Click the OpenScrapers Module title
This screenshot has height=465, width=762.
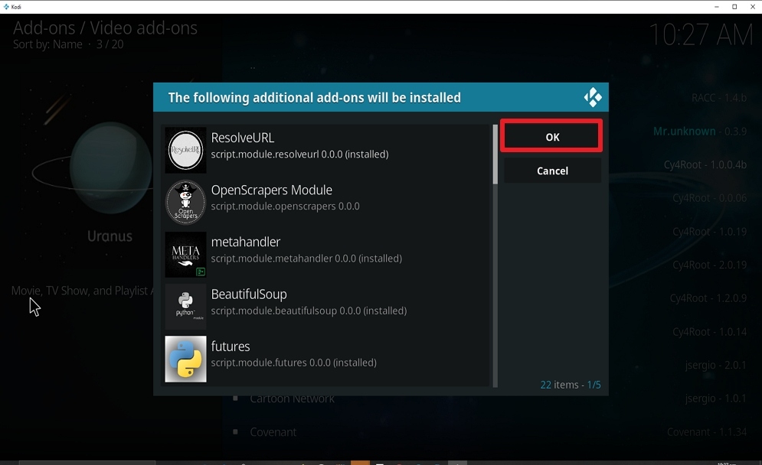tap(272, 190)
